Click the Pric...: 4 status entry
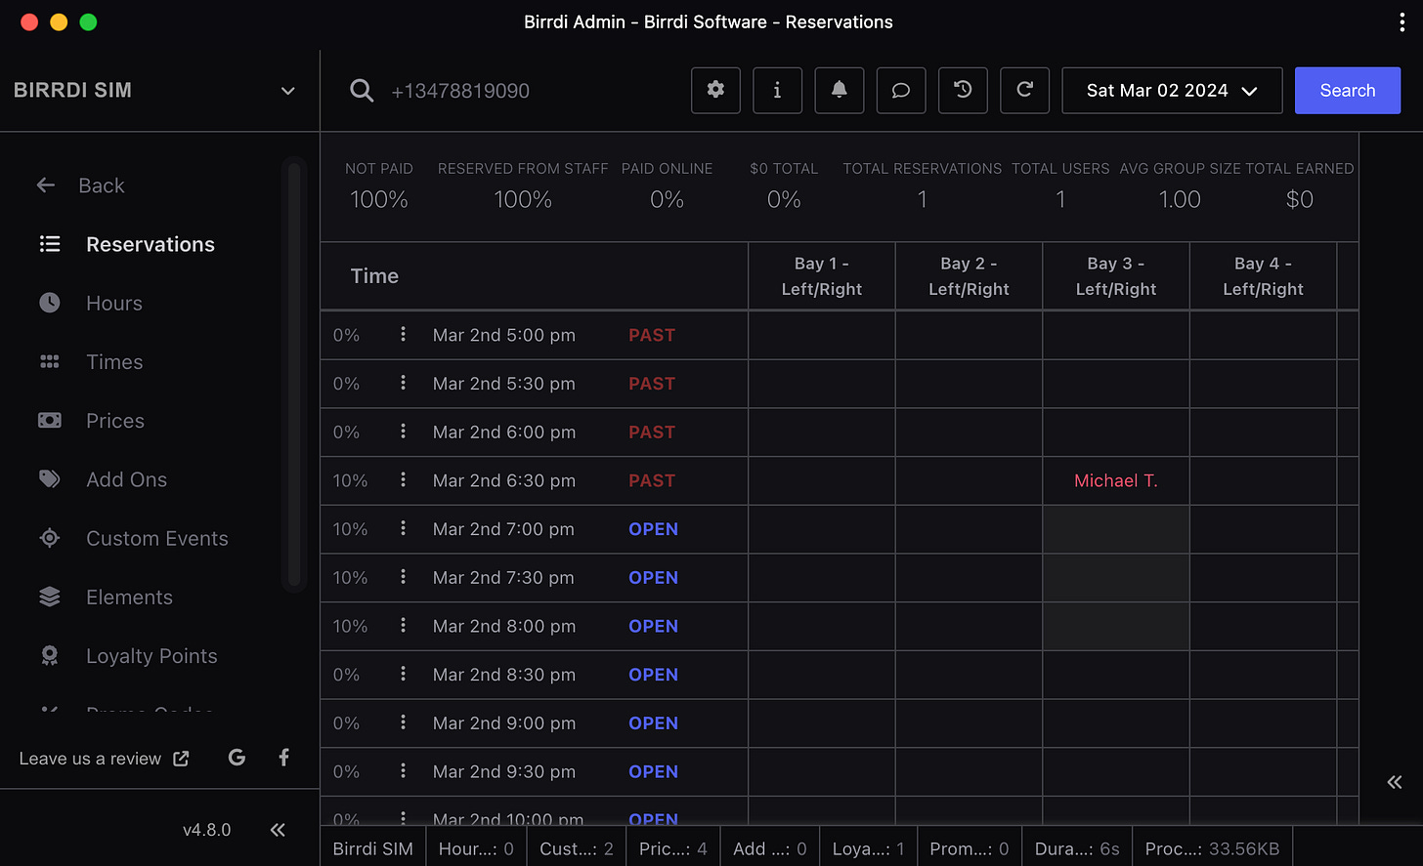The width and height of the screenshot is (1423, 866). pyautogui.click(x=673, y=848)
